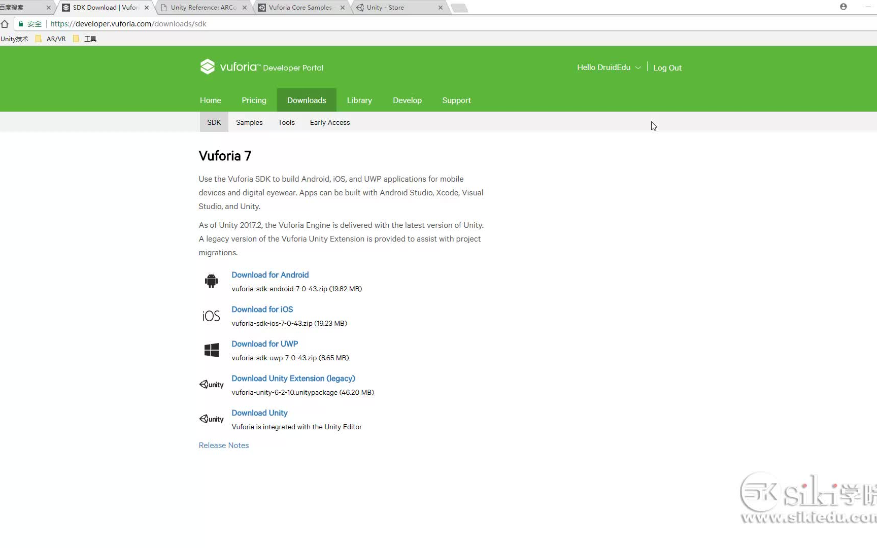Click the Vuforia 7 heading
The height and width of the screenshot is (548, 877).
point(225,156)
